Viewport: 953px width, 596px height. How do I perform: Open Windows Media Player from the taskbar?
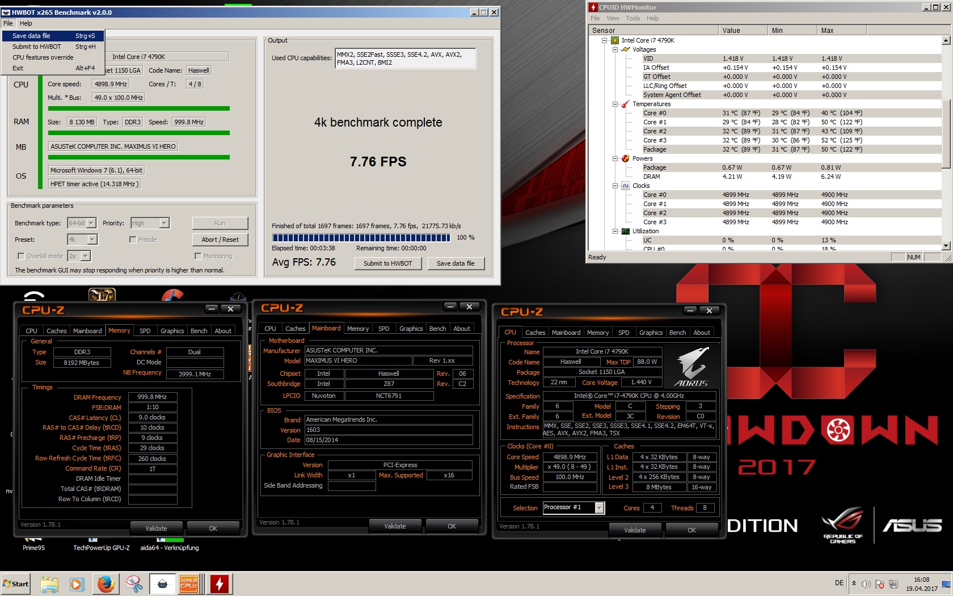click(x=77, y=584)
